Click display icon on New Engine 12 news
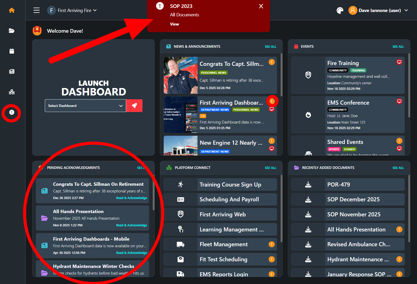The height and width of the screenshot is (284, 417). point(272,149)
